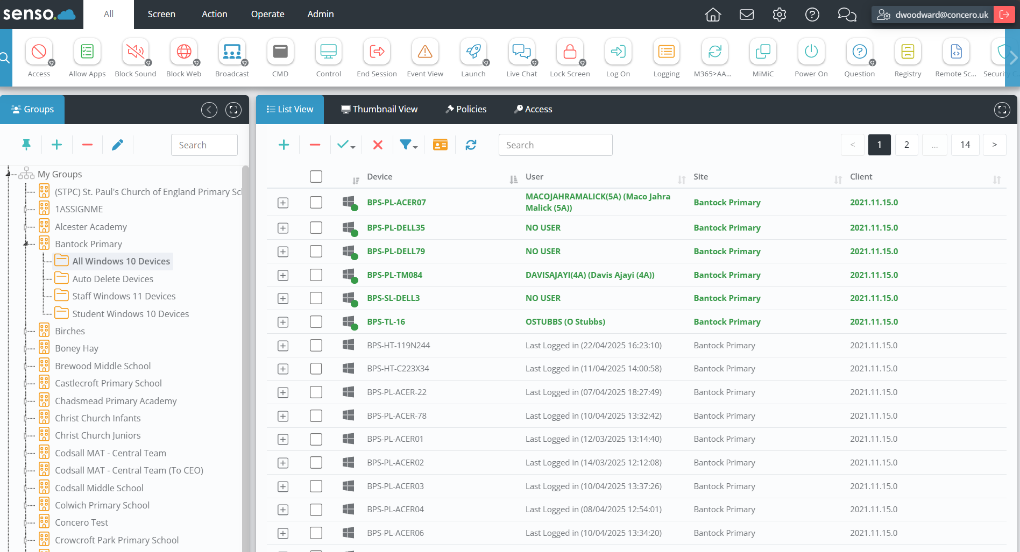Image resolution: width=1020 pixels, height=552 pixels.
Task: Go to page 2 of results
Action: (906, 145)
